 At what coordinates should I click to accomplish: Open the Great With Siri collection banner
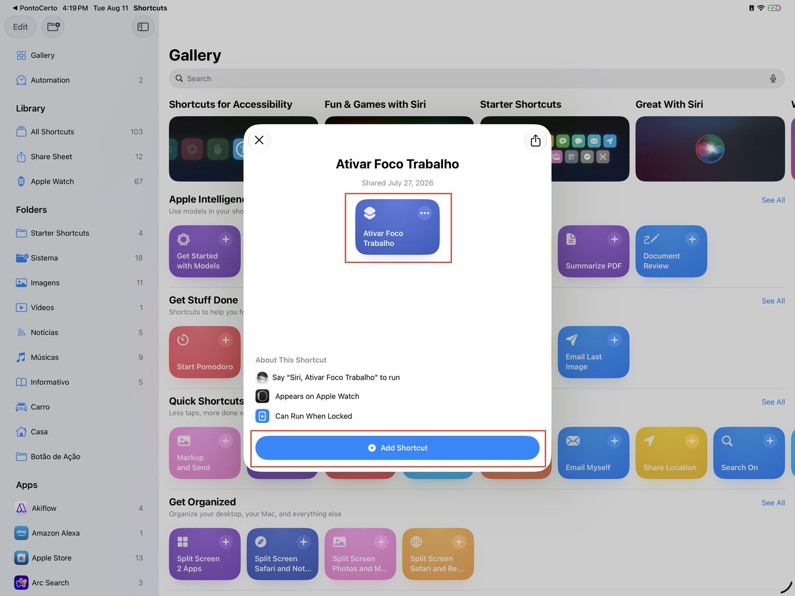point(710,149)
